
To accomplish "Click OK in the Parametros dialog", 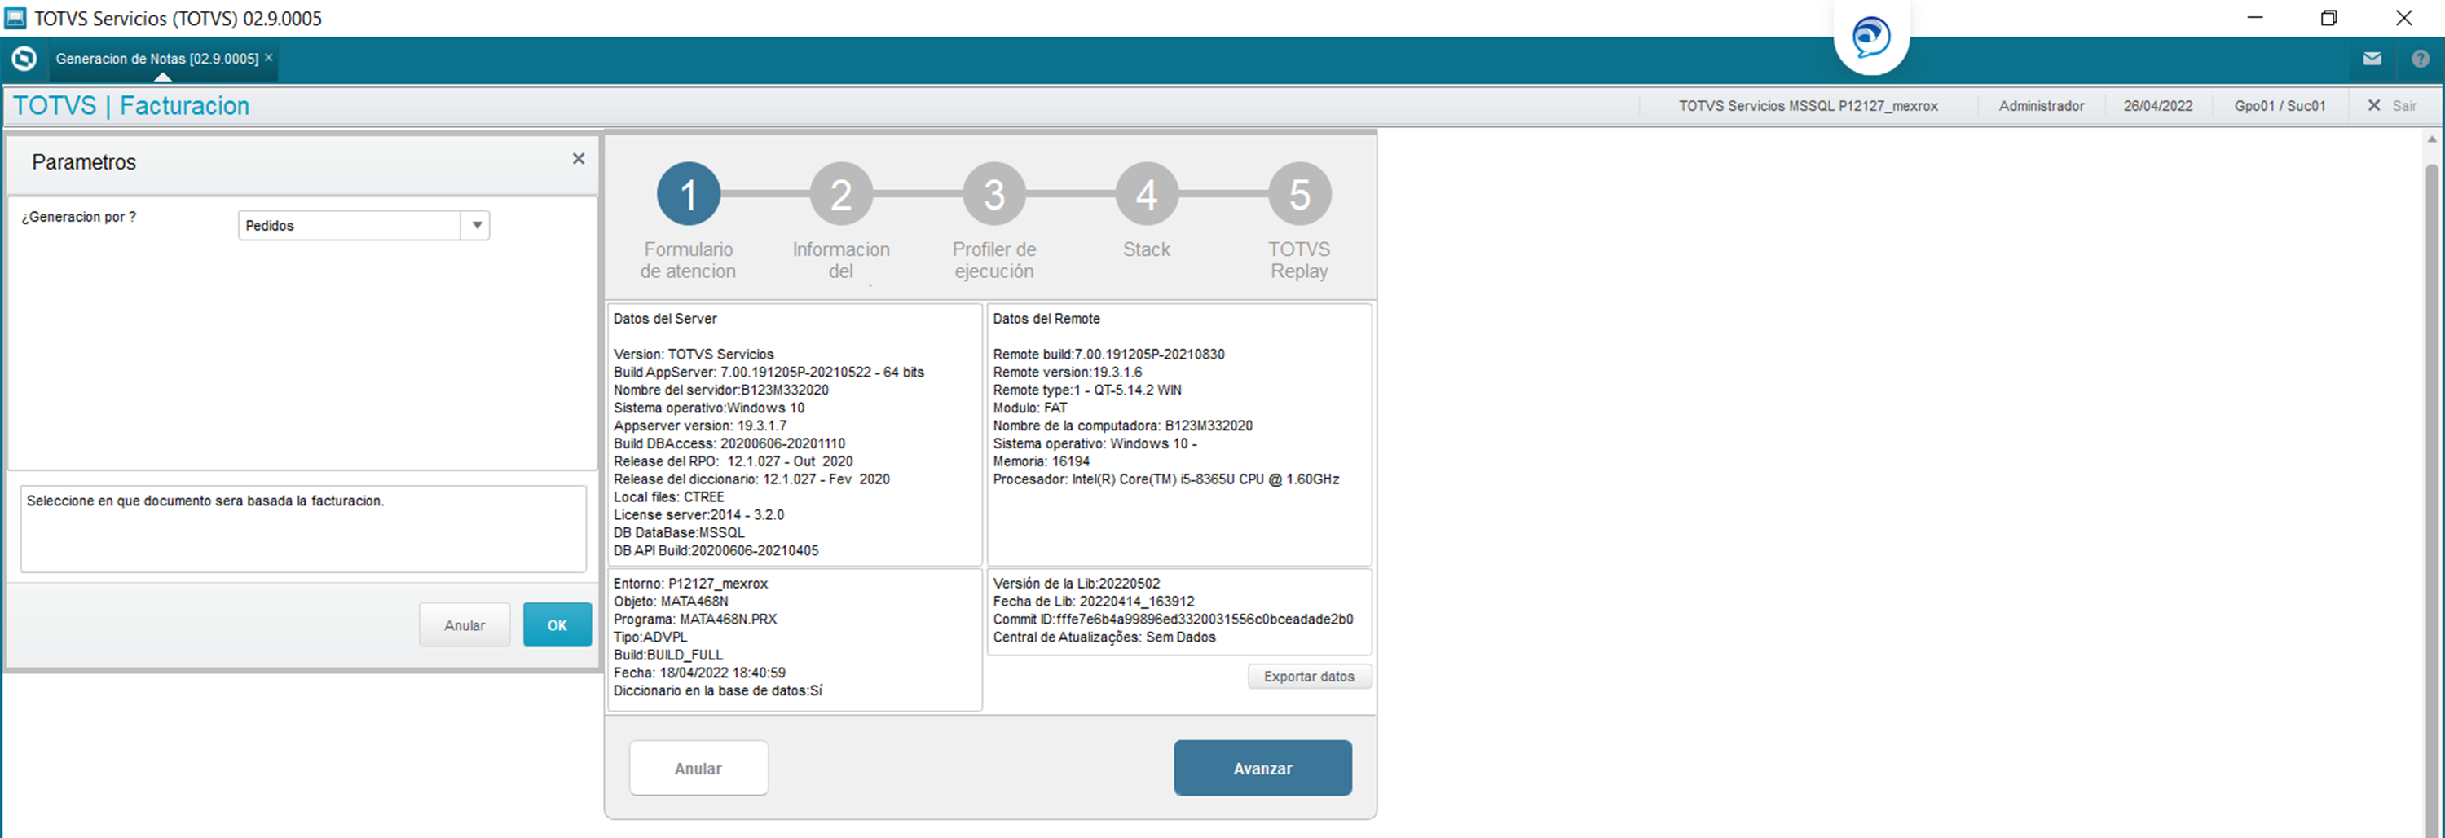I will click(x=557, y=624).
